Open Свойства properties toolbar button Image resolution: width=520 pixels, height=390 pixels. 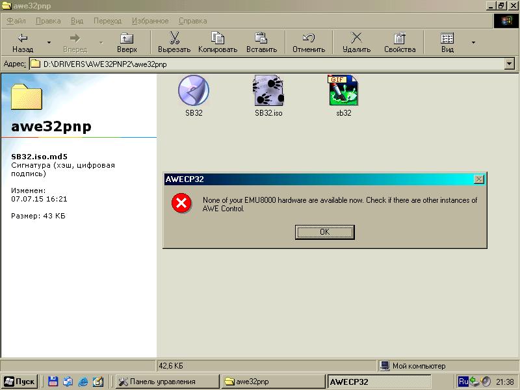pos(400,42)
